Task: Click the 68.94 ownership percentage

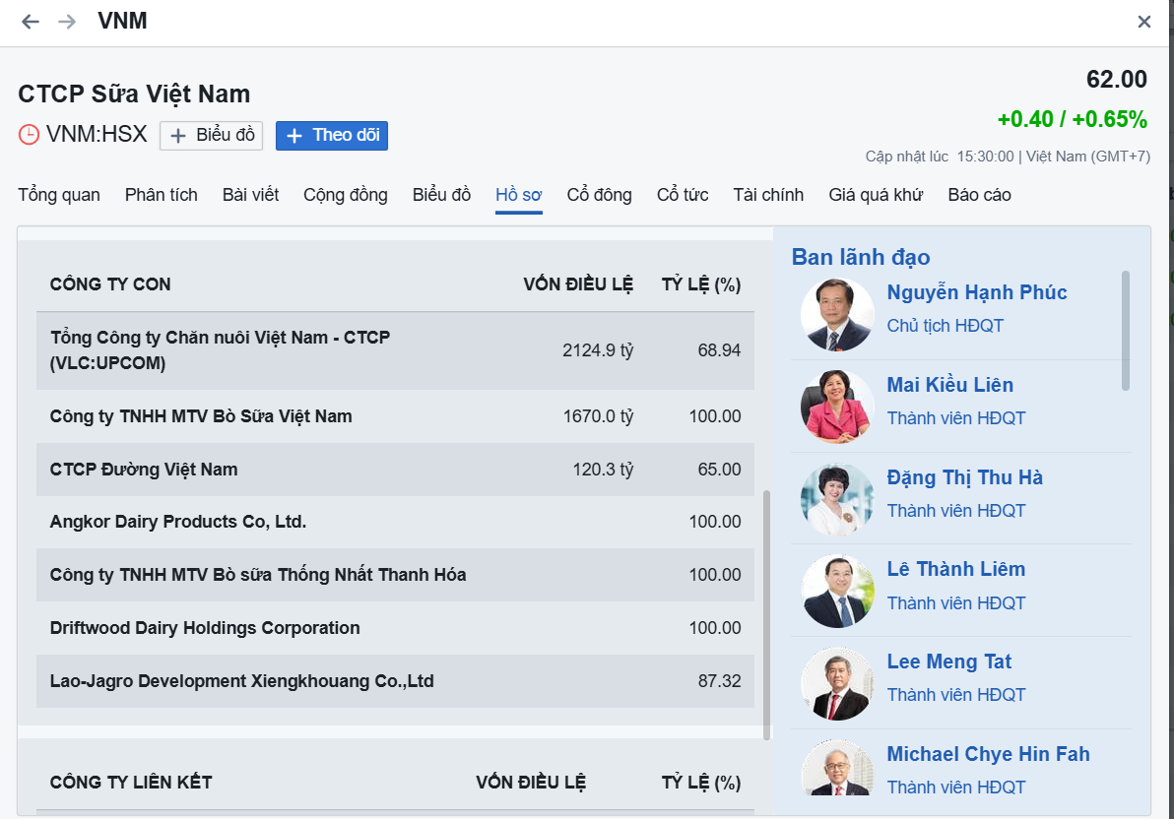Action: pos(719,350)
